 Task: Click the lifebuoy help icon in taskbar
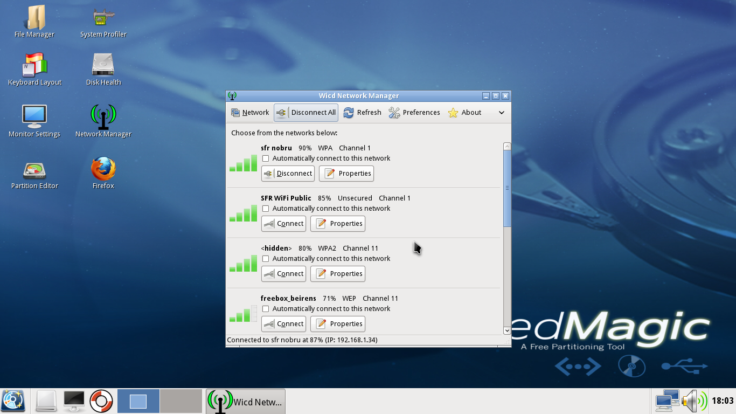(x=101, y=401)
